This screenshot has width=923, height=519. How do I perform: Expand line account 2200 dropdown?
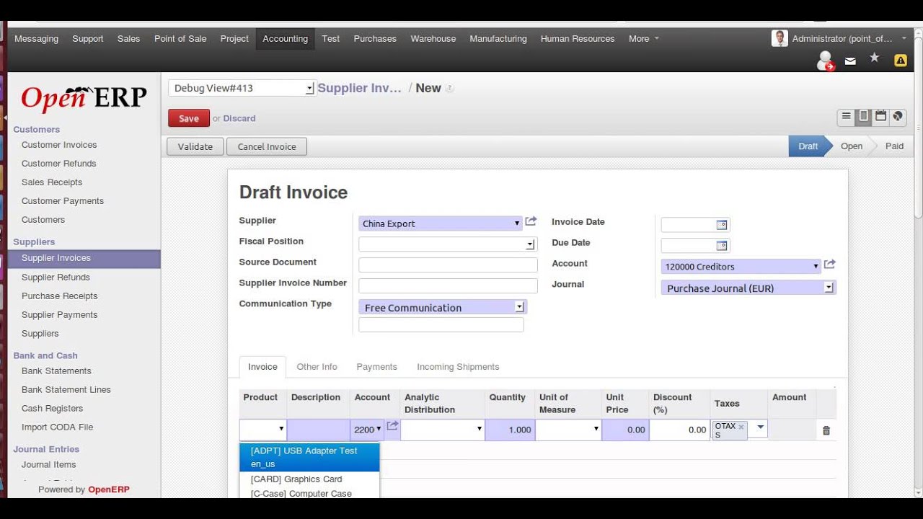379,430
